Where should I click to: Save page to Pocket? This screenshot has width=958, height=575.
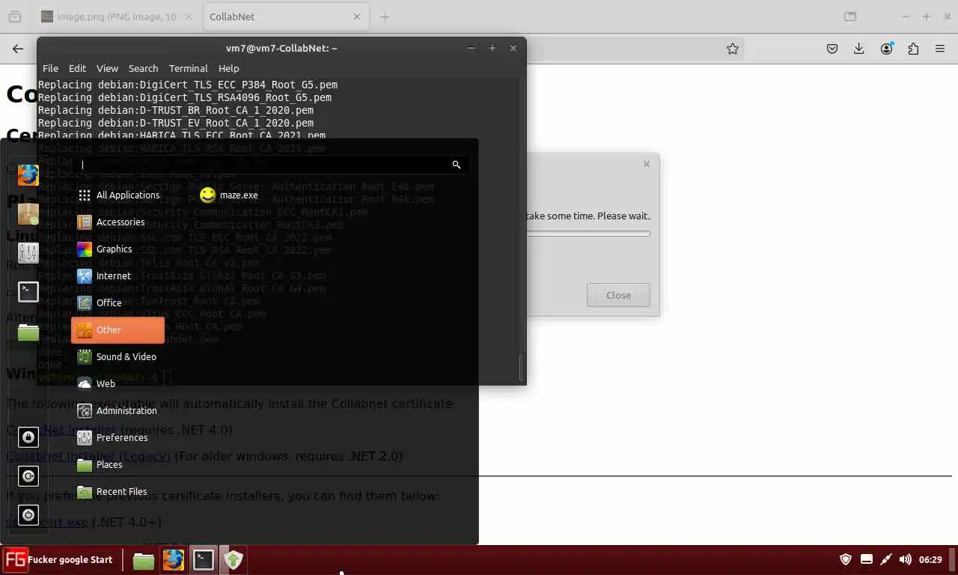(x=832, y=49)
